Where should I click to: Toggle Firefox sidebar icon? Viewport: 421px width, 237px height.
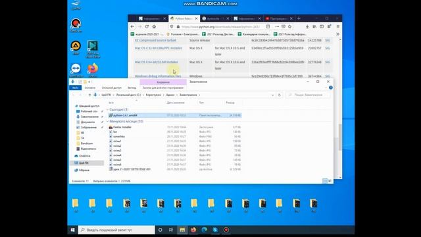(x=322, y=26)
